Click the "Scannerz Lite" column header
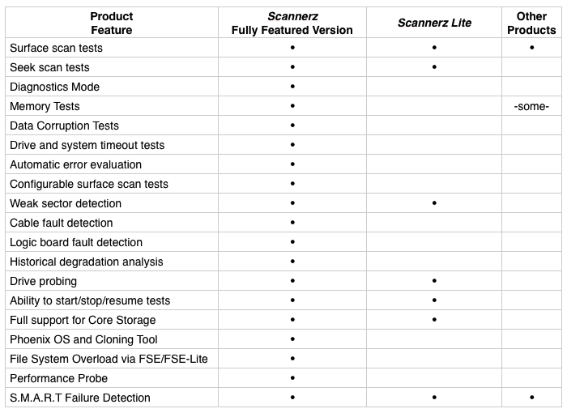This screenshot has width=567, height=413. pyautogui.click(x=434, y=23)
